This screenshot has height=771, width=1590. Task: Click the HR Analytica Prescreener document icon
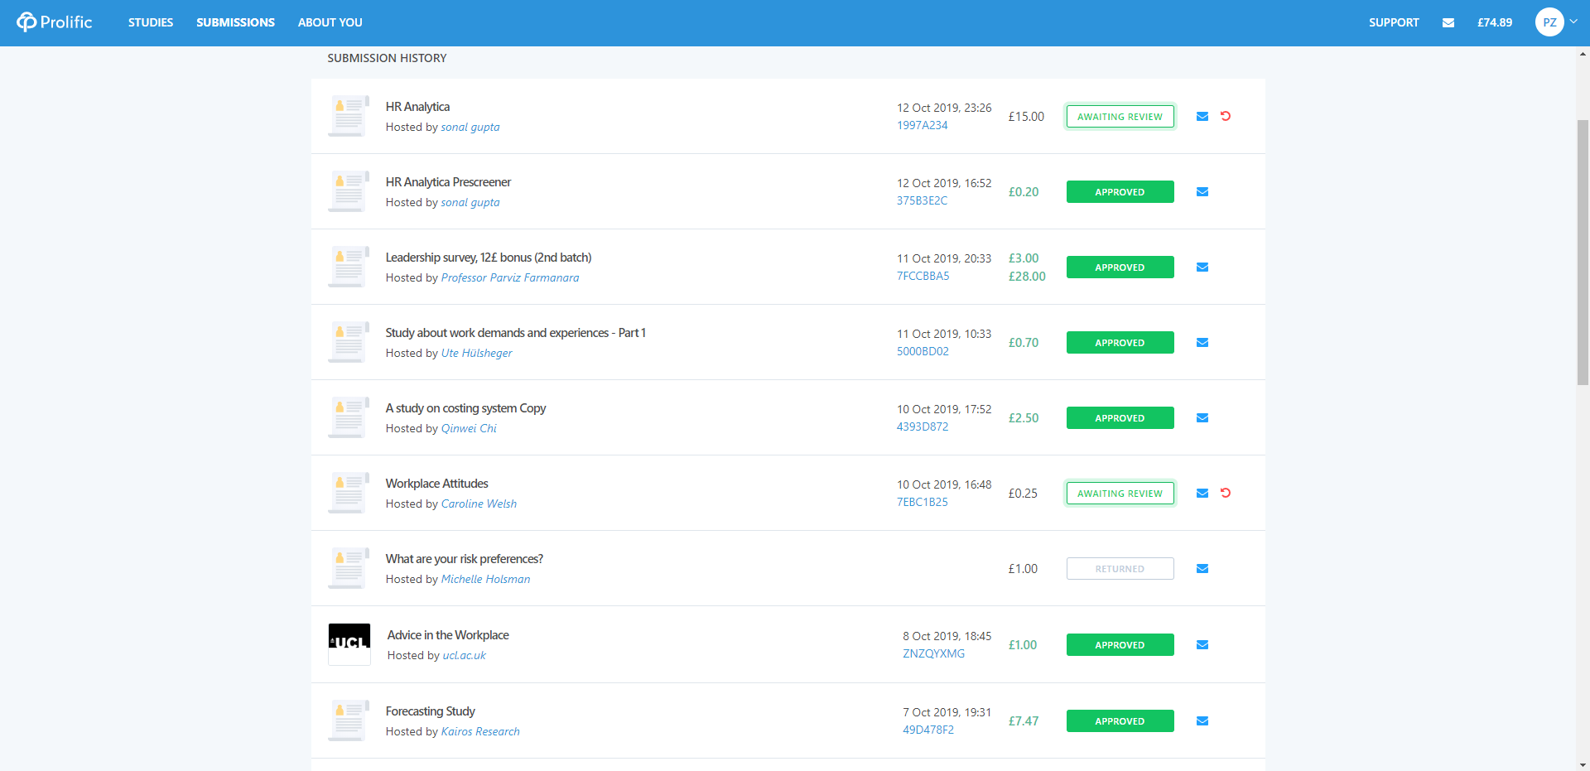[x=349, y=191]
